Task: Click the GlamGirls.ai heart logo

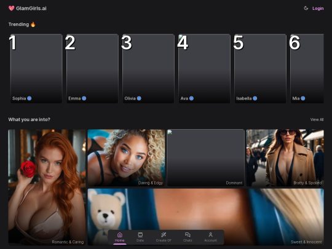Action: [x=12, y=8]
